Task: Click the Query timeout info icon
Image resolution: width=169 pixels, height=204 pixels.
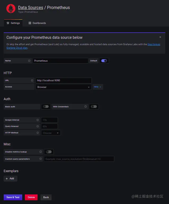Action: point(38,126)
